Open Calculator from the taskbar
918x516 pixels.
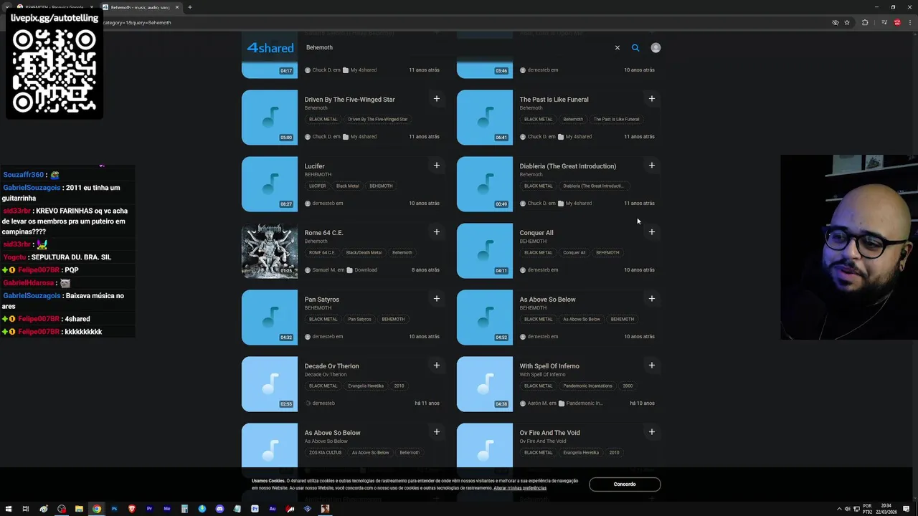[x=184, y=509]
